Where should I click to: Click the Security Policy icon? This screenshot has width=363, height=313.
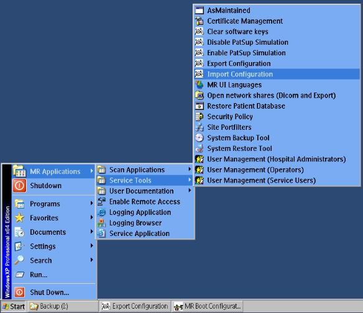199,117
